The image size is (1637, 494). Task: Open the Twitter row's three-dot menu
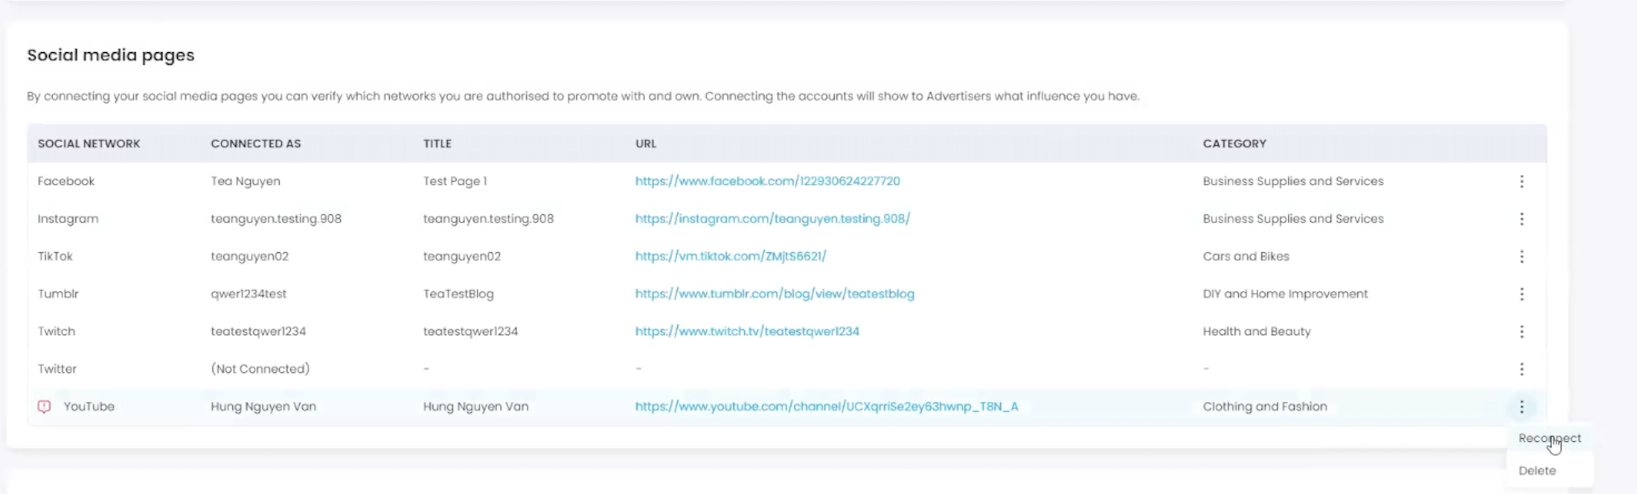[1522, 369]
